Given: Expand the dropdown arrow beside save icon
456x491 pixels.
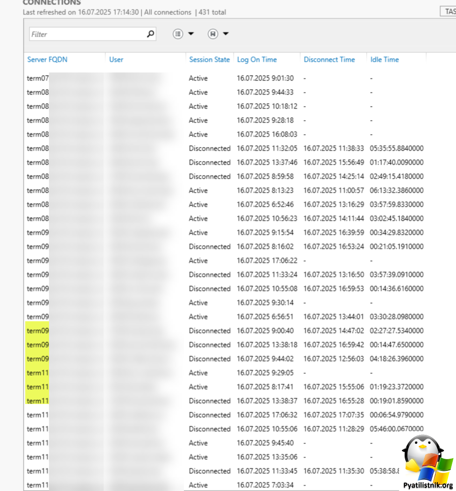Looking at the screenshot, I should click(x=225, y=34).
